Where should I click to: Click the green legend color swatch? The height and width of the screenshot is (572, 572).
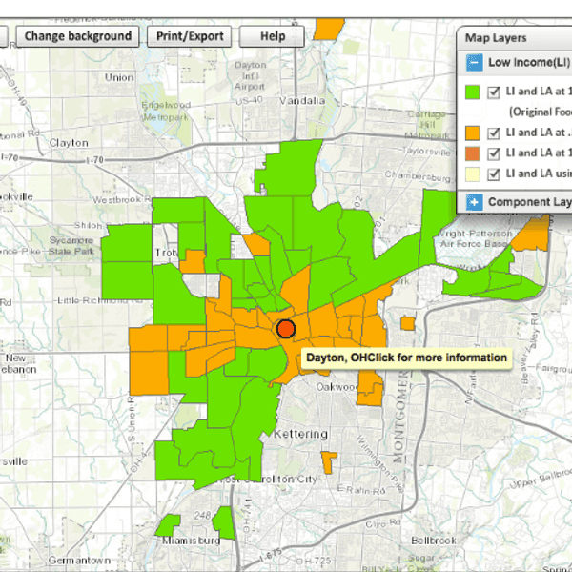pos(472,92)
